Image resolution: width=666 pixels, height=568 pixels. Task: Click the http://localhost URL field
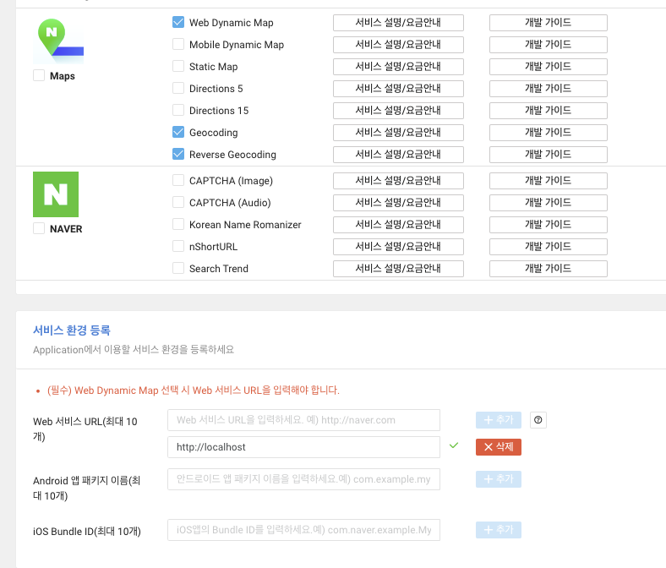(303, 447)
